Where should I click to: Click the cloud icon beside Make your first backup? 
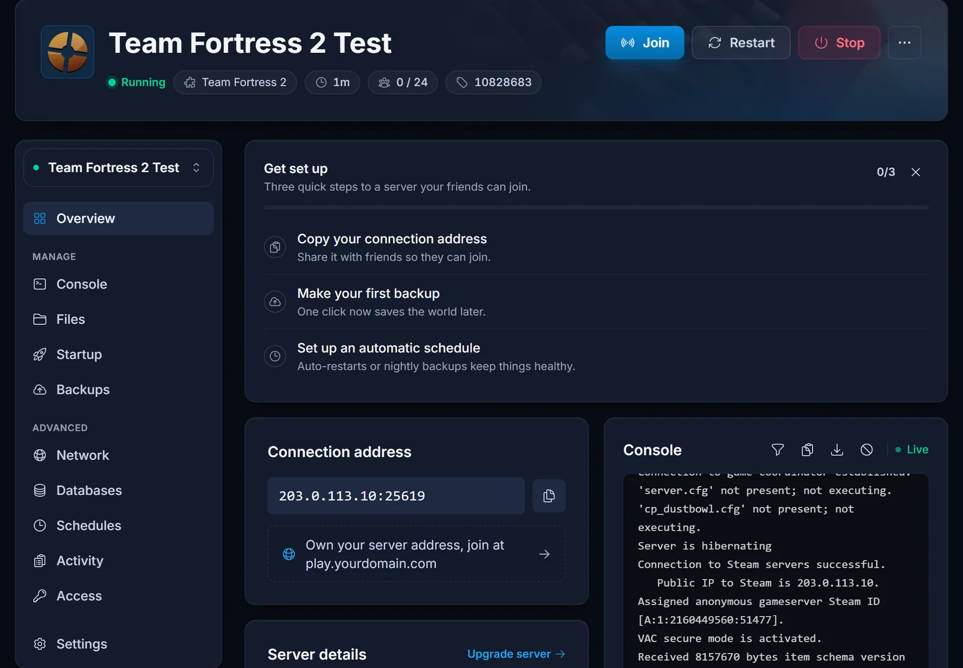pyautogui.click(x=275, y=302)
